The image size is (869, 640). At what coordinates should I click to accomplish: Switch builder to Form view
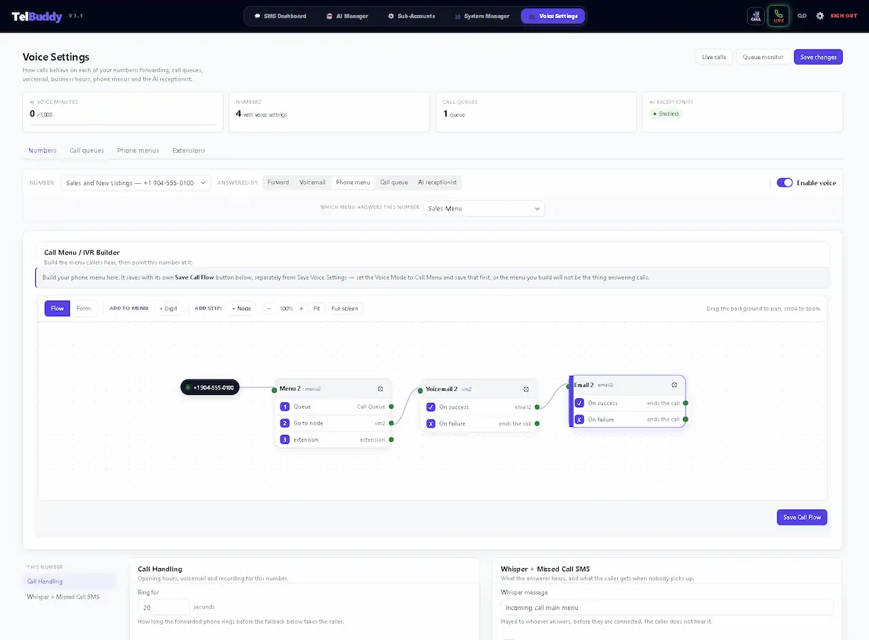pos(84,308)
